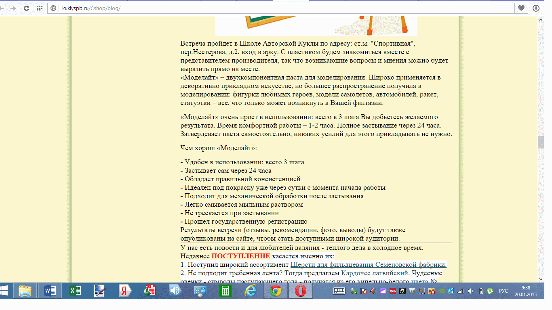The image size is (552, 310).
Task: Click bullet 'Застывает сам через 24 часа'
Action: tap(226, 171)
